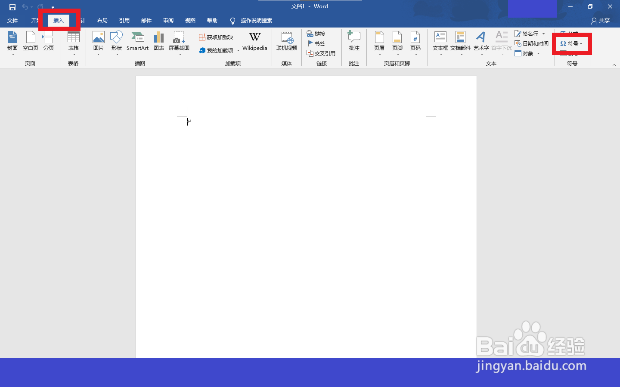Viewport: 620px width, 387px height.
Task: Insert a 签名行 signature line
Action: [x=526, y=34]
